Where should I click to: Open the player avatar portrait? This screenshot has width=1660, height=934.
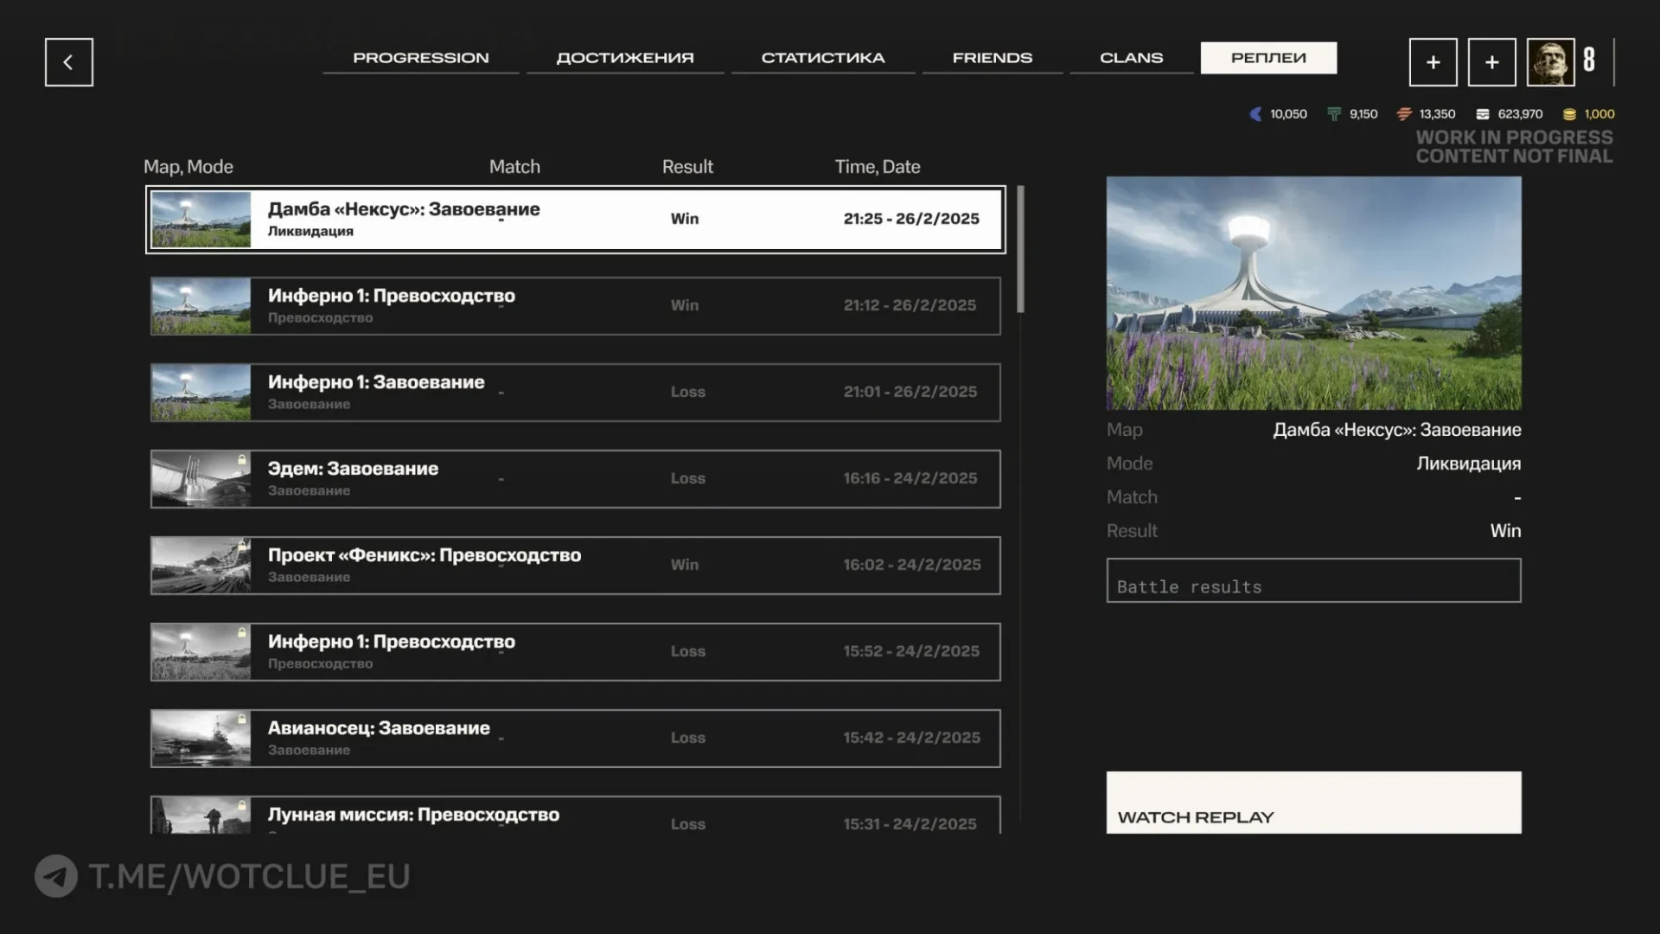tap(1550, 62)
